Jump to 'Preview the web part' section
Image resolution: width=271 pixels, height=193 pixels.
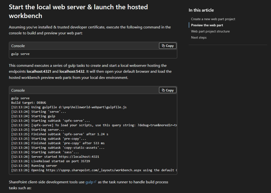[x=207, y=25]
